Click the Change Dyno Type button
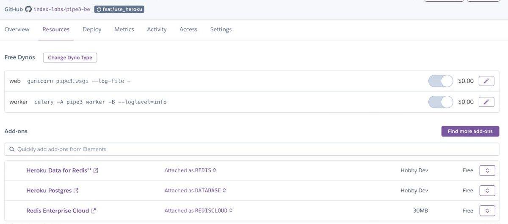This screenshot has height=224, width=508. tap(70, 57)
